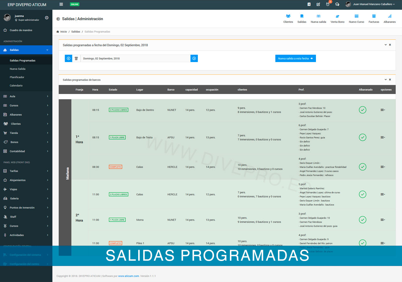Select Nueva Salida submenu item
The height and width of the screenshot is (282, 402).
tap(26, 69)
